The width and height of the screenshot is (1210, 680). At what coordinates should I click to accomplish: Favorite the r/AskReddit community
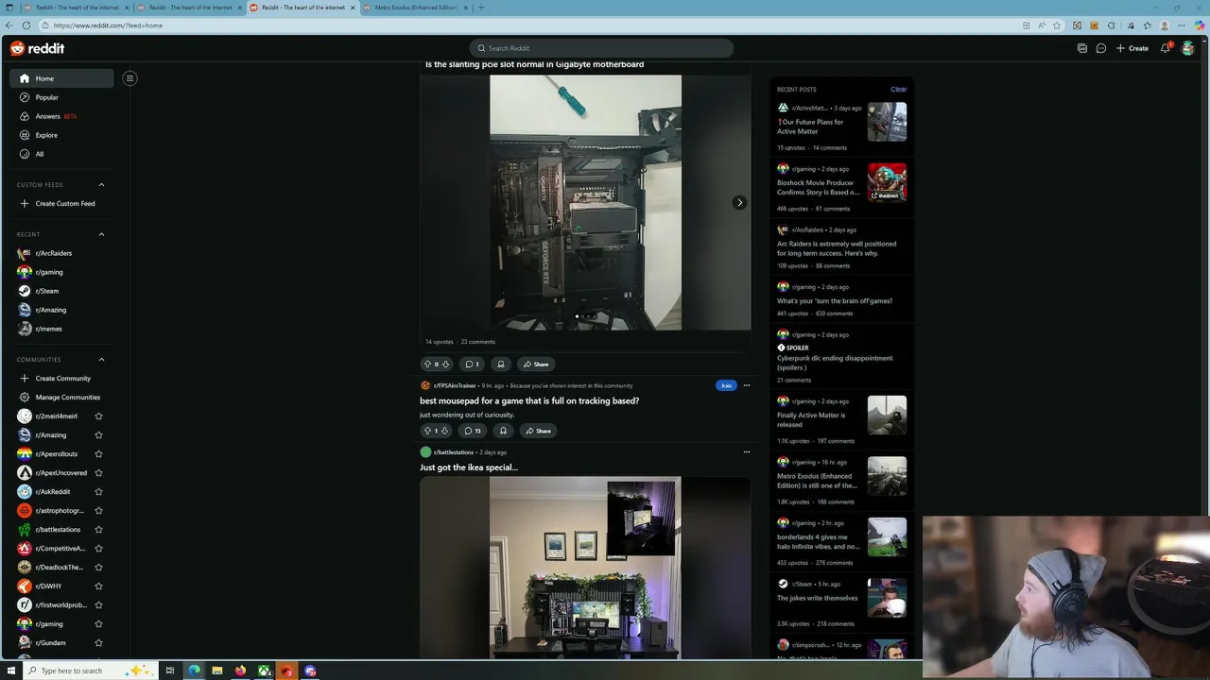98,491
